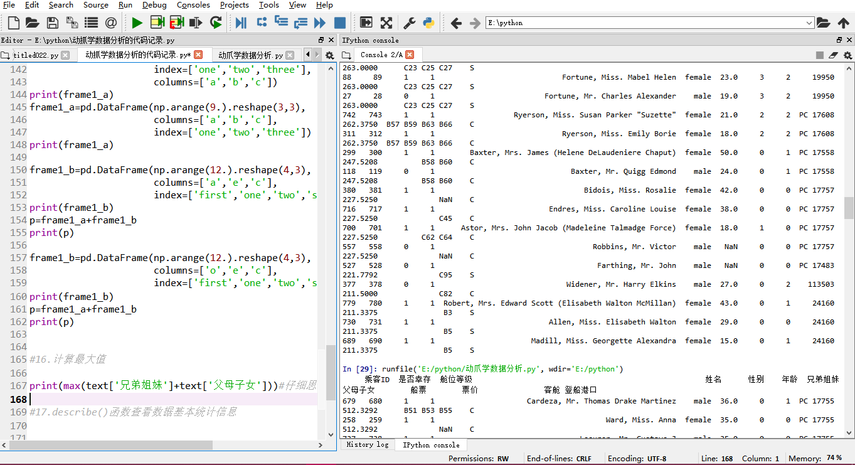Save all files using the toolbar icon

pyautogui.click(x=72, y=23)
